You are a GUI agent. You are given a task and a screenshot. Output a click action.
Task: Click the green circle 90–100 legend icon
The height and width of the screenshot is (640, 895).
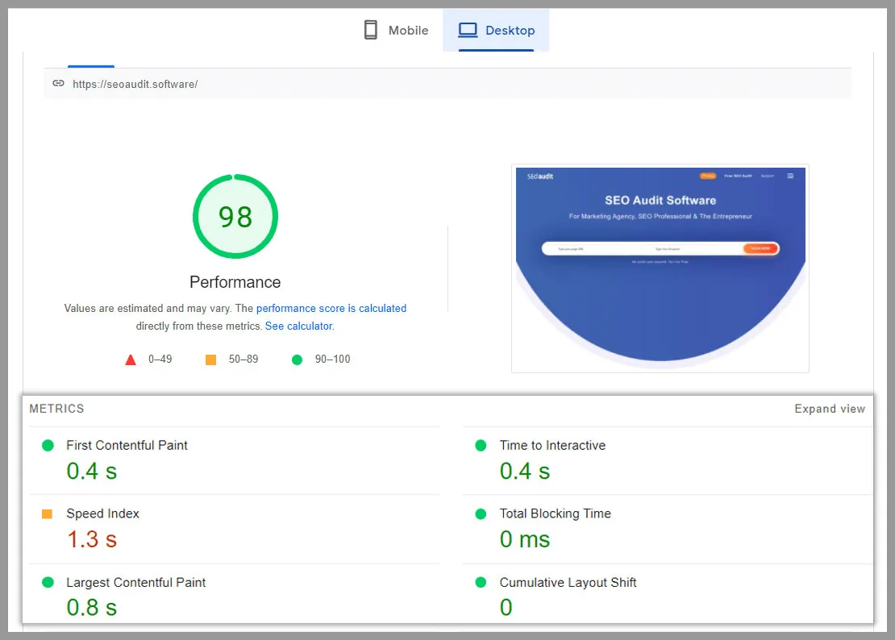[297, 359]
